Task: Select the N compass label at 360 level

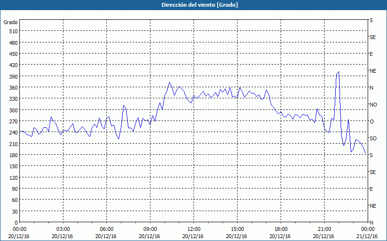Action: tap(371, 88)
